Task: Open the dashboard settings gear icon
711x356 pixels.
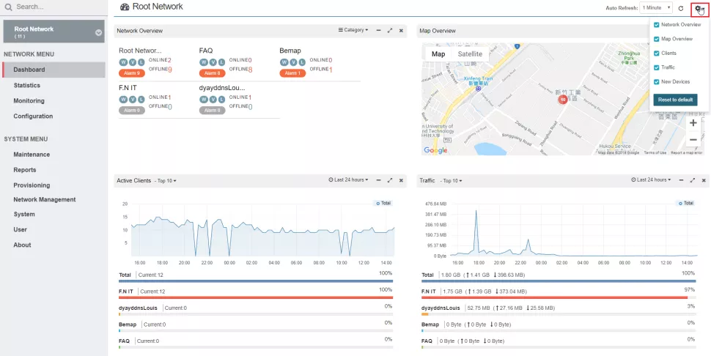Action: pyautogui.click(x=699, y=8)
